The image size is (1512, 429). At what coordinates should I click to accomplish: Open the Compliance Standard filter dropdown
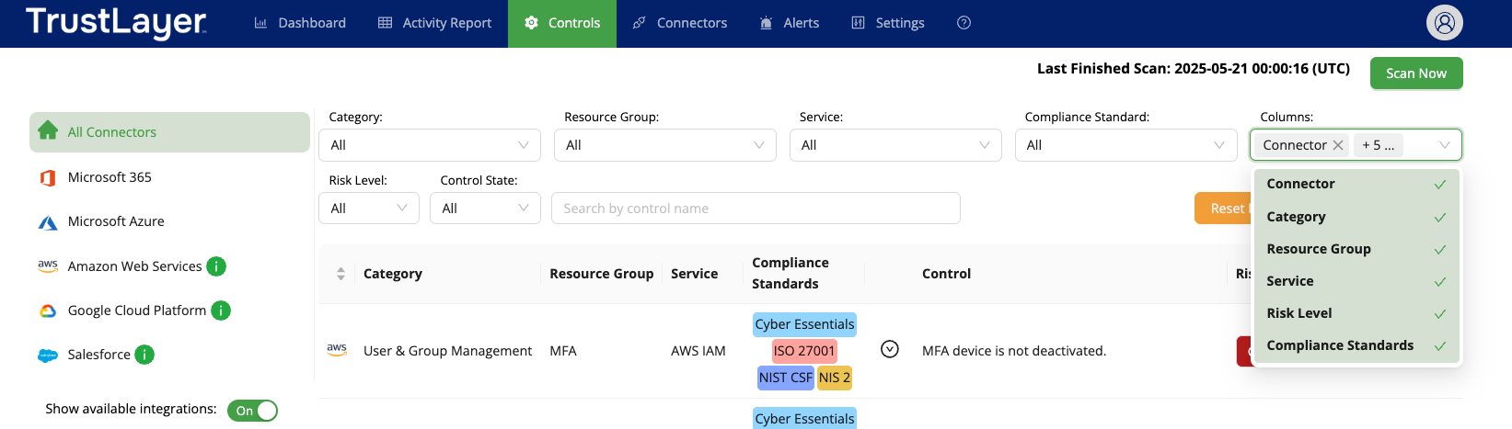click(1125, 145)
